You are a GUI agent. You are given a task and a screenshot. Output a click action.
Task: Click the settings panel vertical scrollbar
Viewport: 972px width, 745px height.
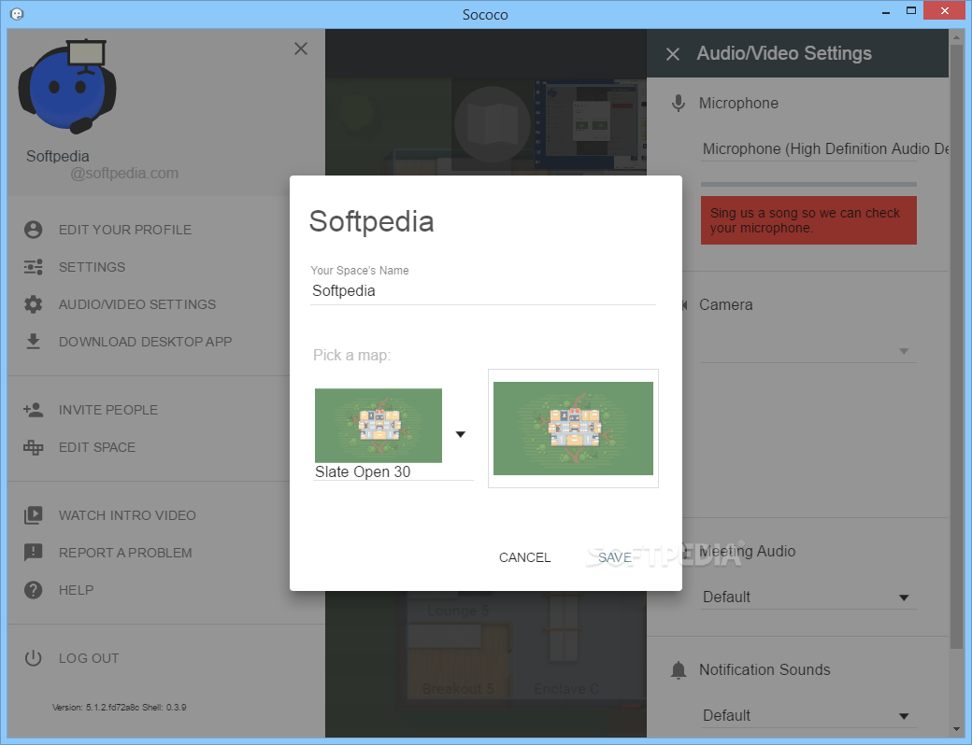[x=957, y=346]
